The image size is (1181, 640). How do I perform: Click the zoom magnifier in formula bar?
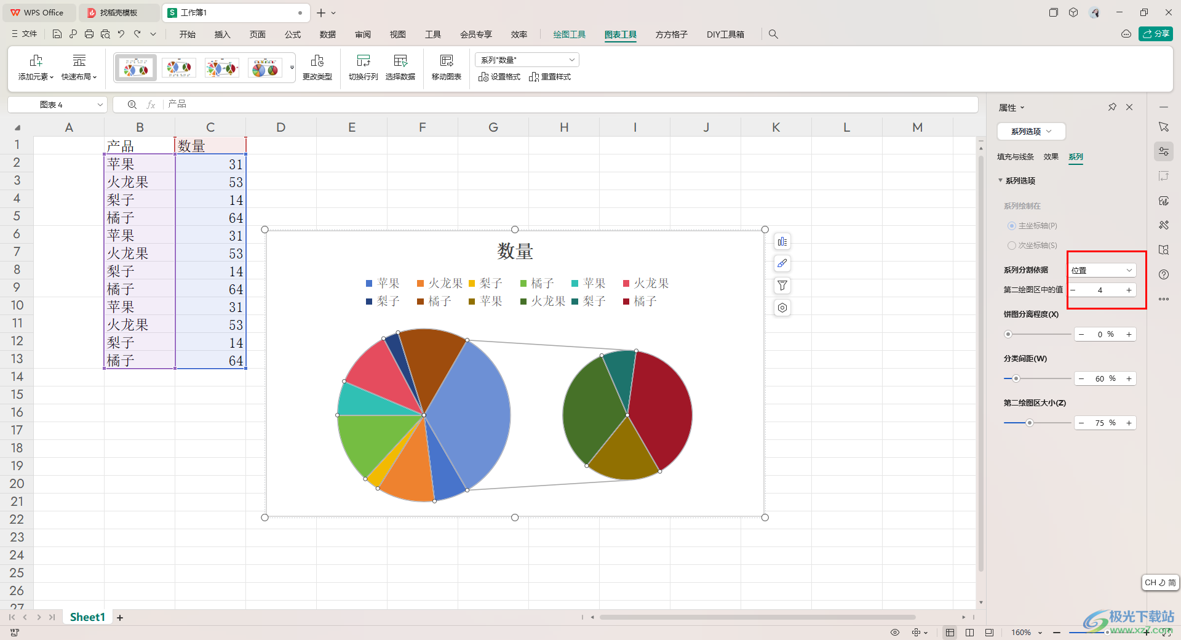132,105
